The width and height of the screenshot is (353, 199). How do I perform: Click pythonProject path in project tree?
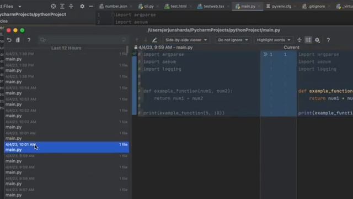[x=33, y=14]
